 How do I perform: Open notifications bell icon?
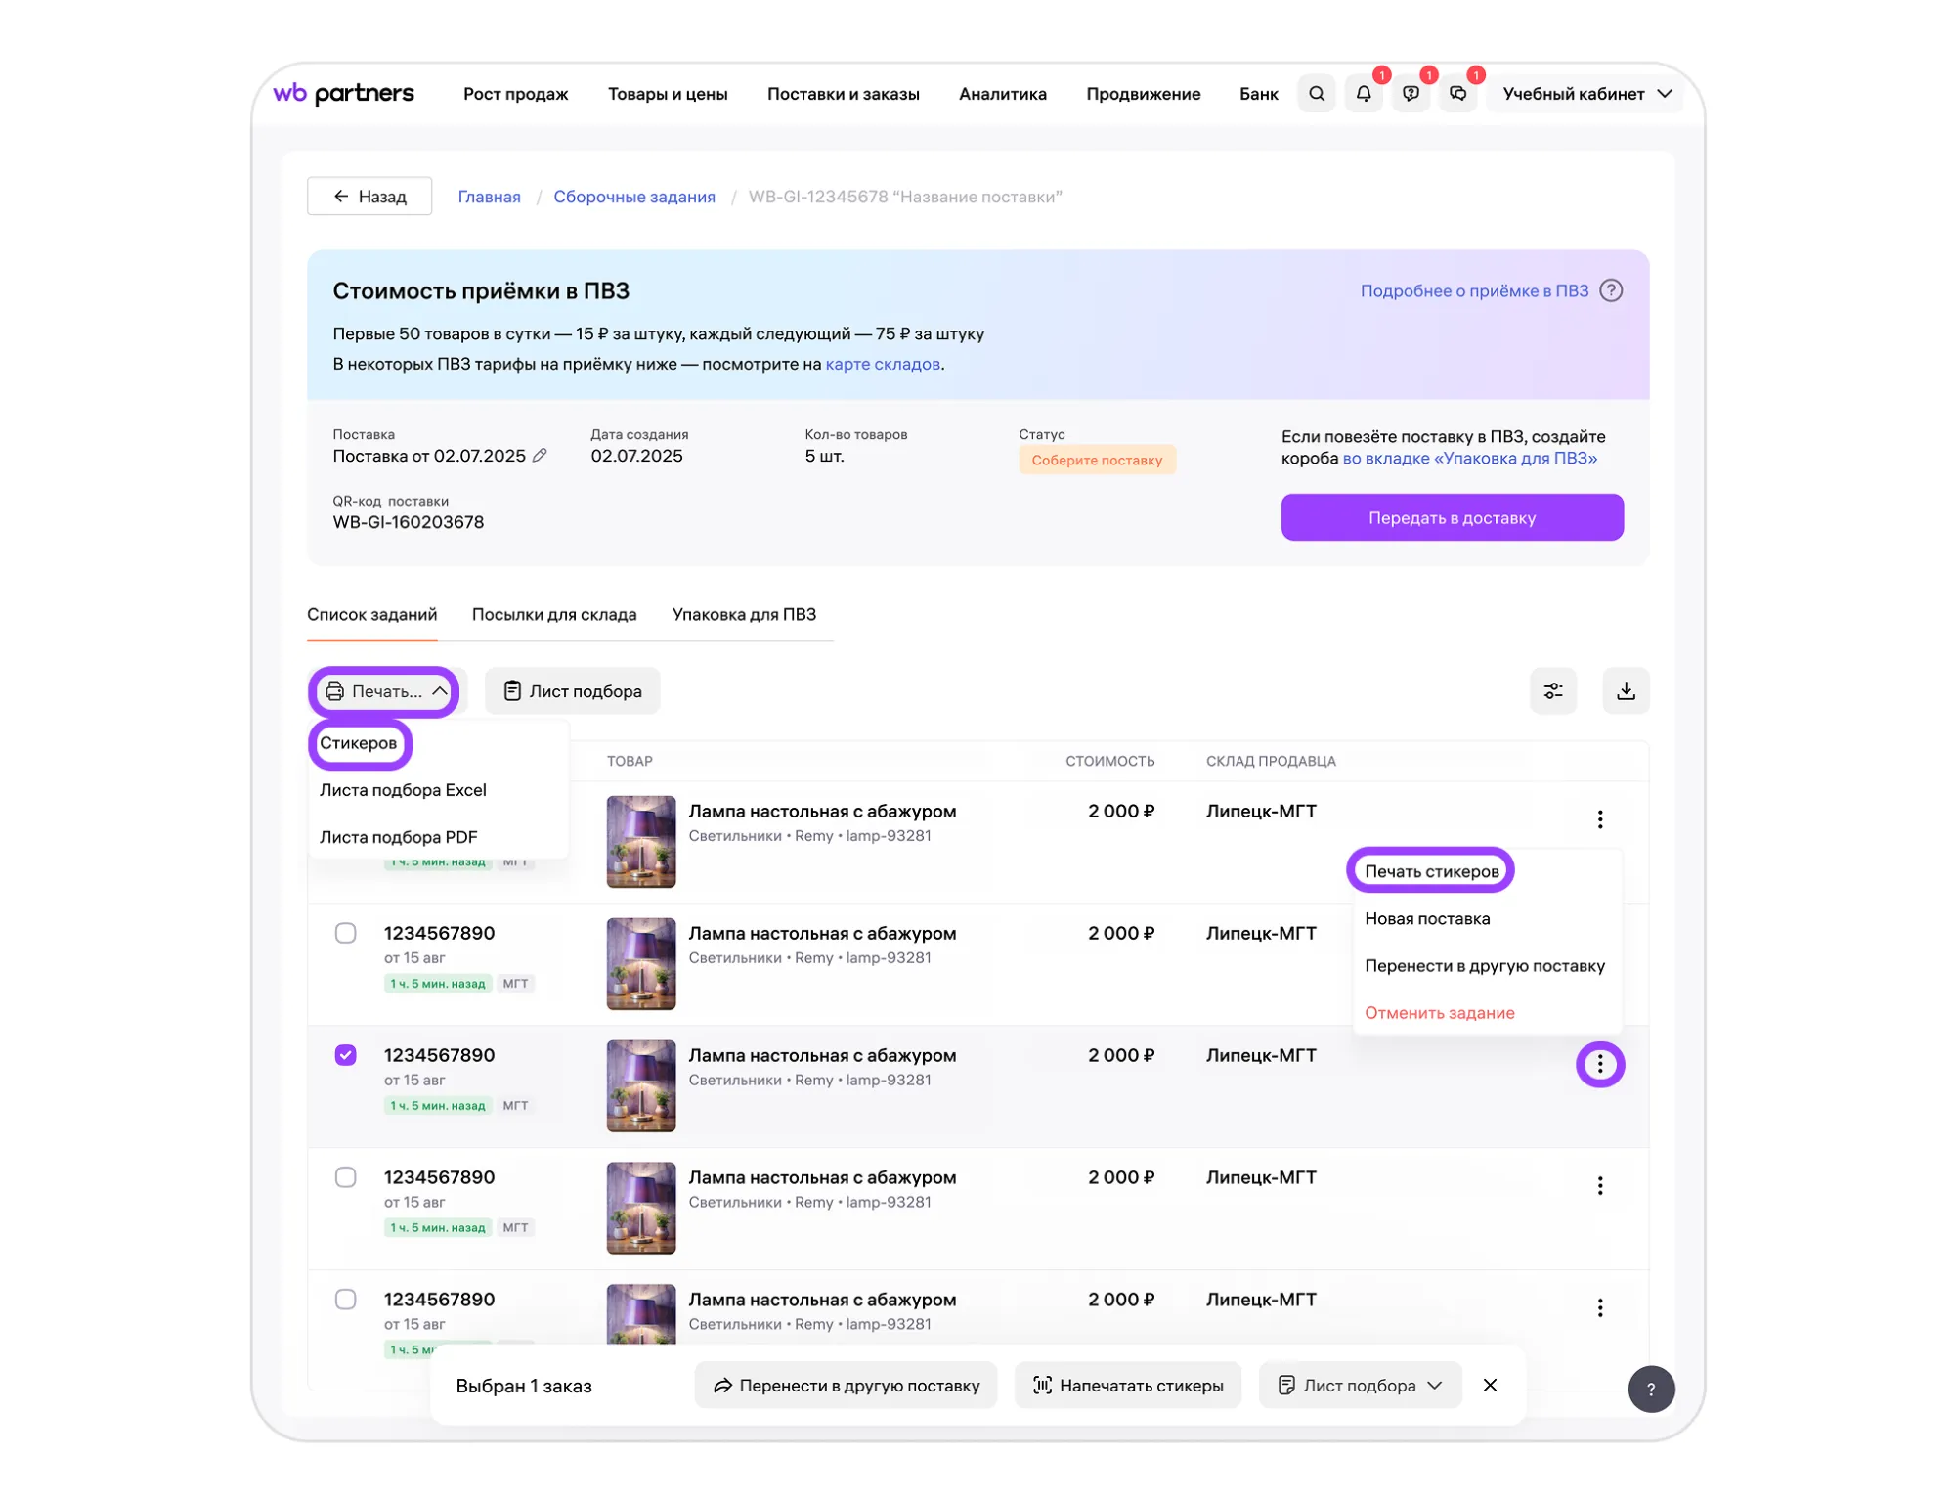[1363, 94]
